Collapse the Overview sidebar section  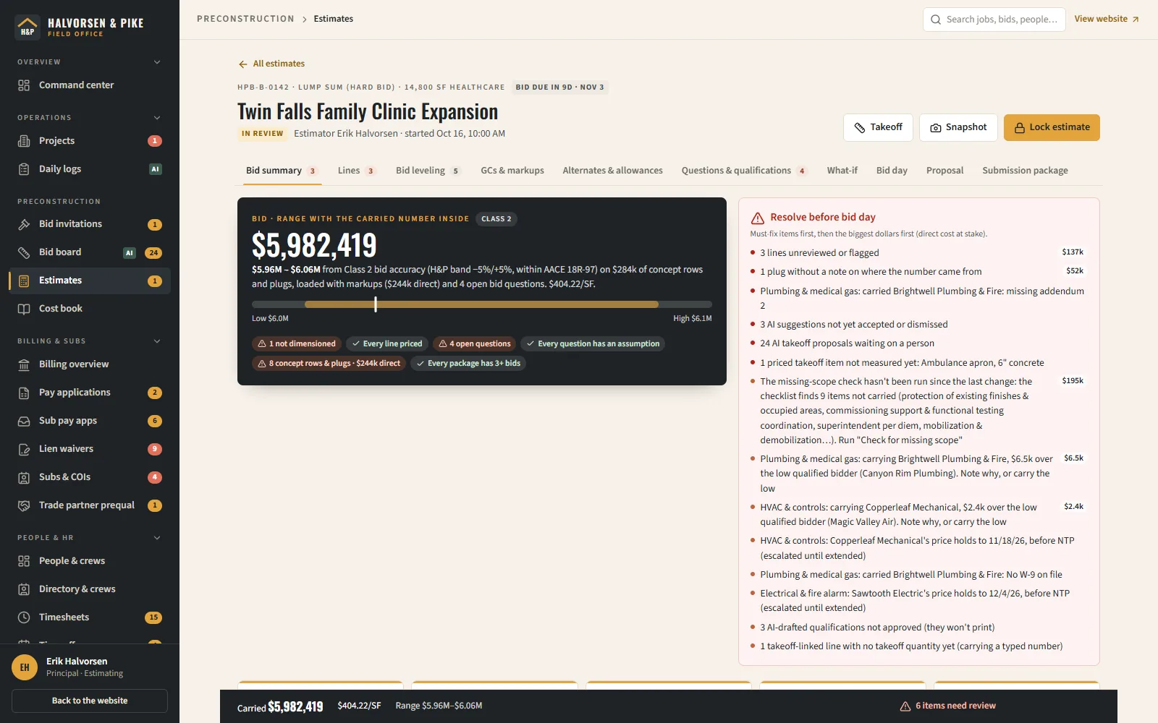click(x=157, y=62)
